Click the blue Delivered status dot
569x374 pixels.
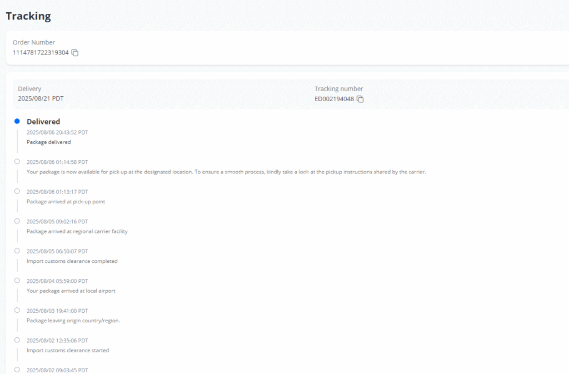[x=17, y=121]
